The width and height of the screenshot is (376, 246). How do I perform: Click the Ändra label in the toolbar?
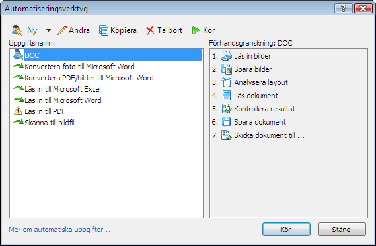point(79,30)
